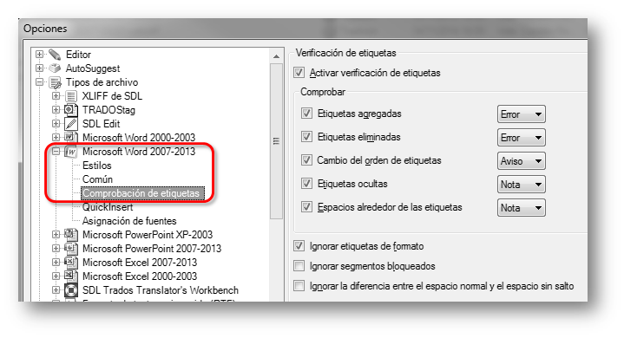624x338 pixels.
Task: Enable ignoring normal vs non-breaking space difference
Action: coord(299,286)
